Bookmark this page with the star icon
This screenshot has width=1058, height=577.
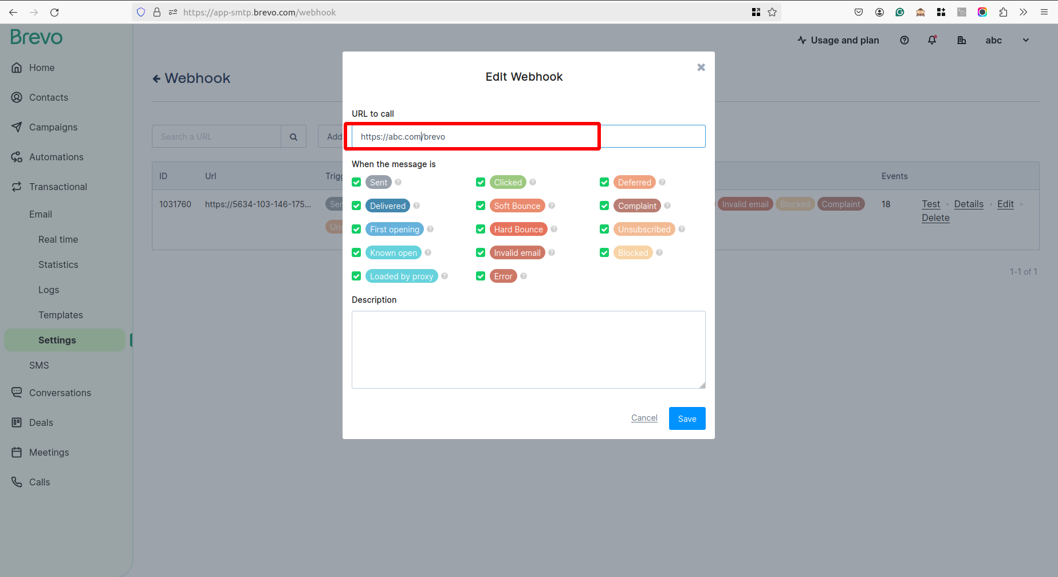click(x=772, y=12)
